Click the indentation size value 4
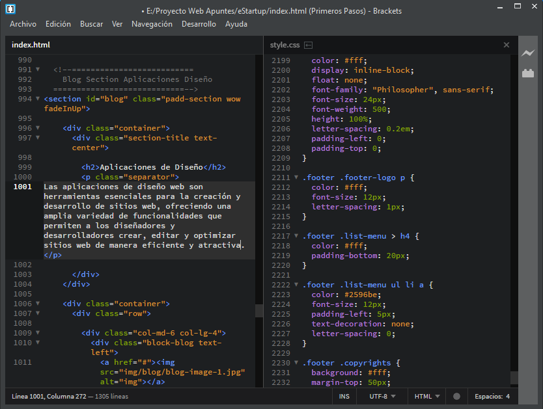The height and width of the screenshot is (409, 543). (x=508, y=396)
